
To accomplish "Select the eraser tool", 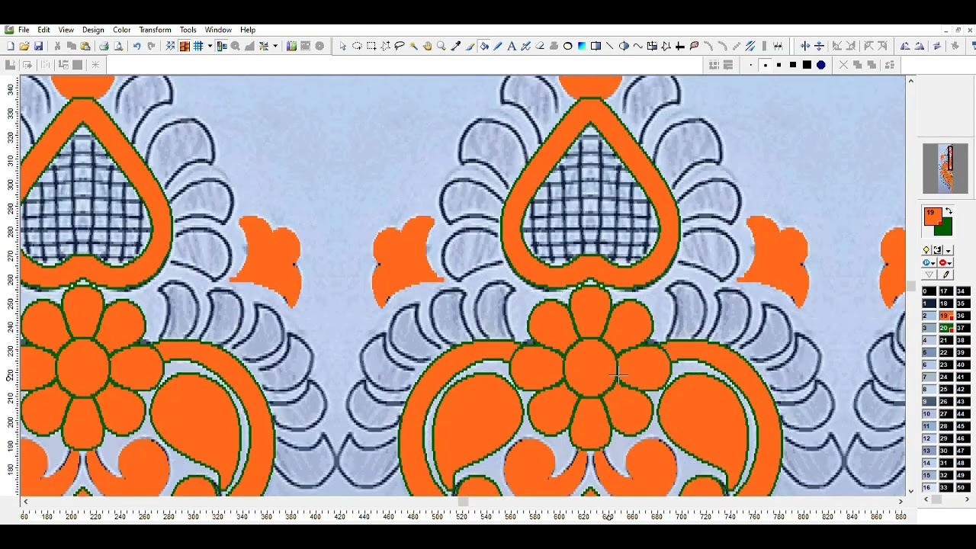I will [540, 47].
